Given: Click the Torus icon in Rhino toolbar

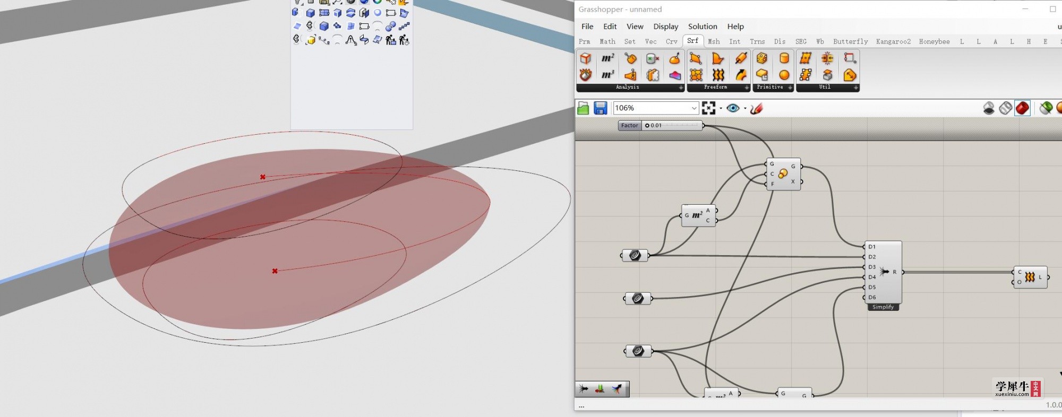Looking at the screenshot, I should [x=378, y=13].
